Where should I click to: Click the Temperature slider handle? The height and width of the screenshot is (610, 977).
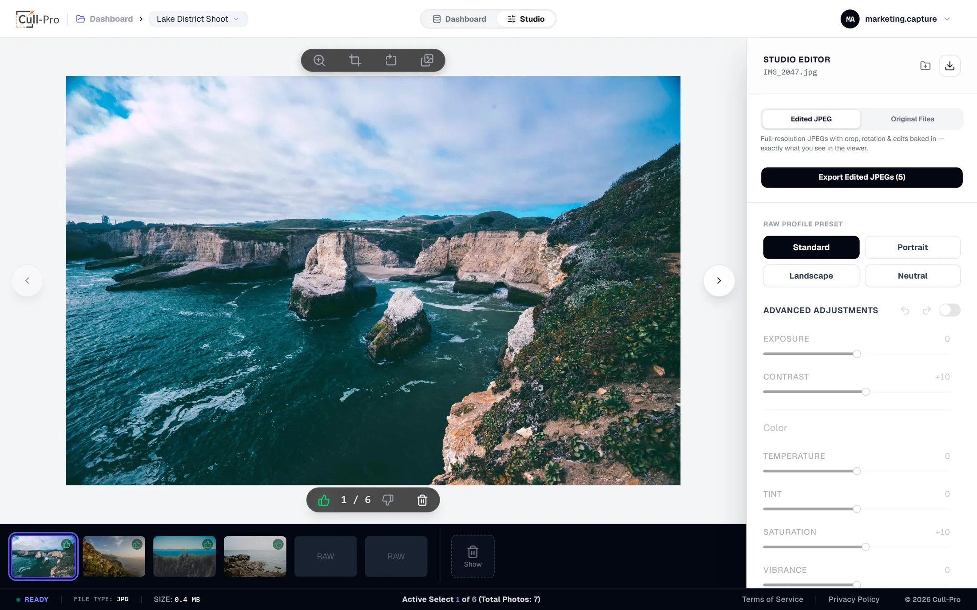pyautogui.click(x=857, y=471)
